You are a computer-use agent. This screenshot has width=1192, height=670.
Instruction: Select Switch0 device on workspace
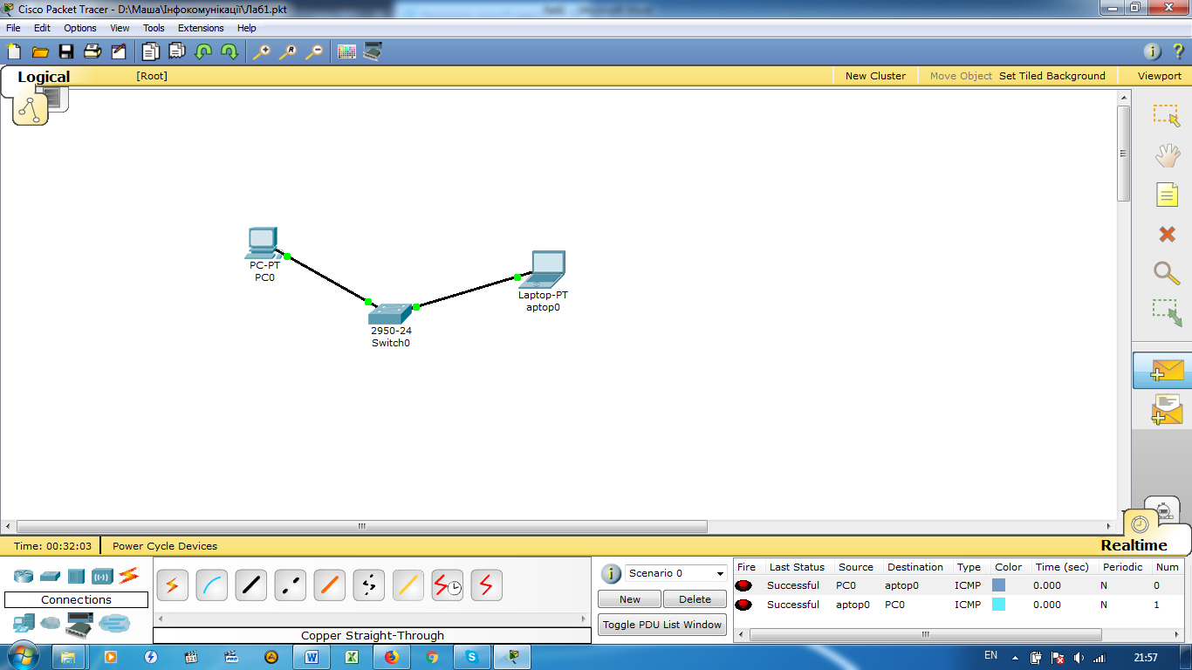tap(389, 314)
